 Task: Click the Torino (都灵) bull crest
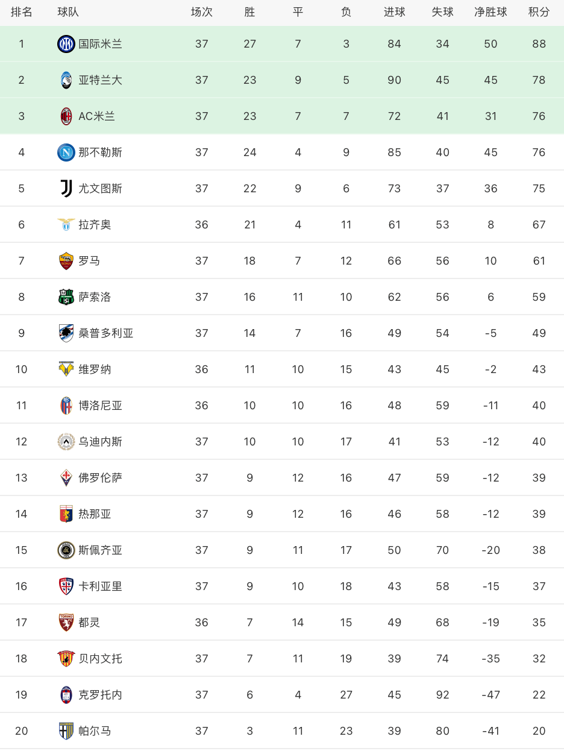click(x=66, y=623)
